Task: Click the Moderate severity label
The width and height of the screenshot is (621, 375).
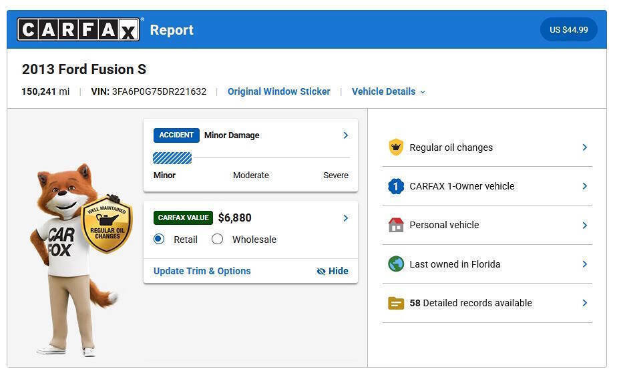Action: (250, 175)
